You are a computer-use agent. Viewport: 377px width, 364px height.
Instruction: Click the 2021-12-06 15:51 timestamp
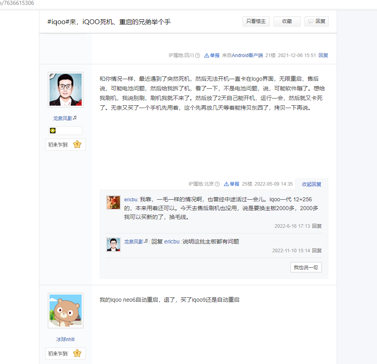click(x=297, y=55)
